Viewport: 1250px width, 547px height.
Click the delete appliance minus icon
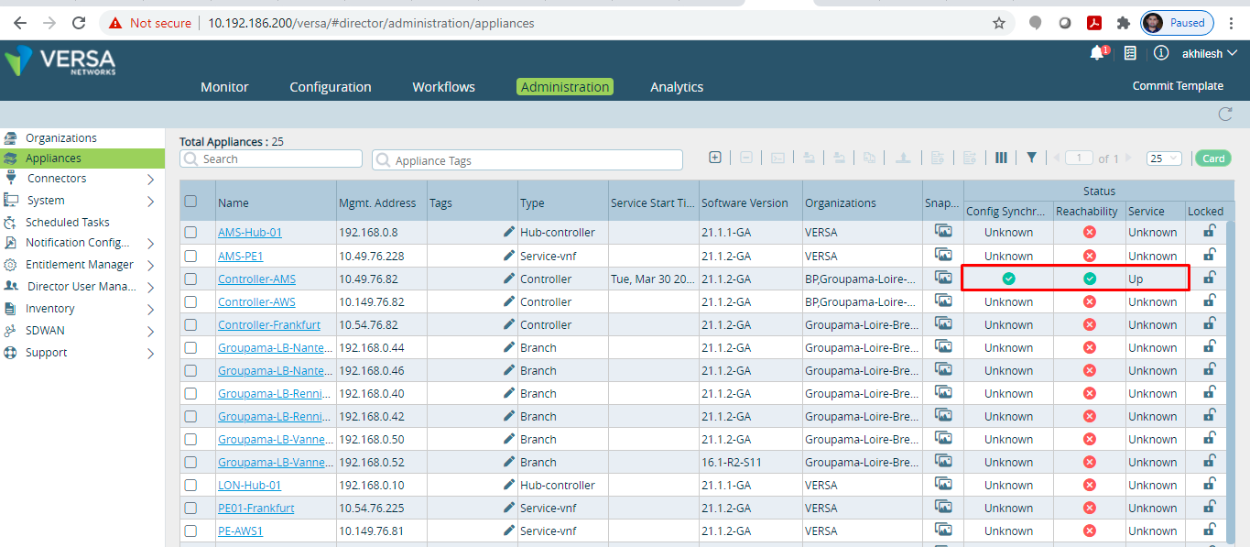745,158
